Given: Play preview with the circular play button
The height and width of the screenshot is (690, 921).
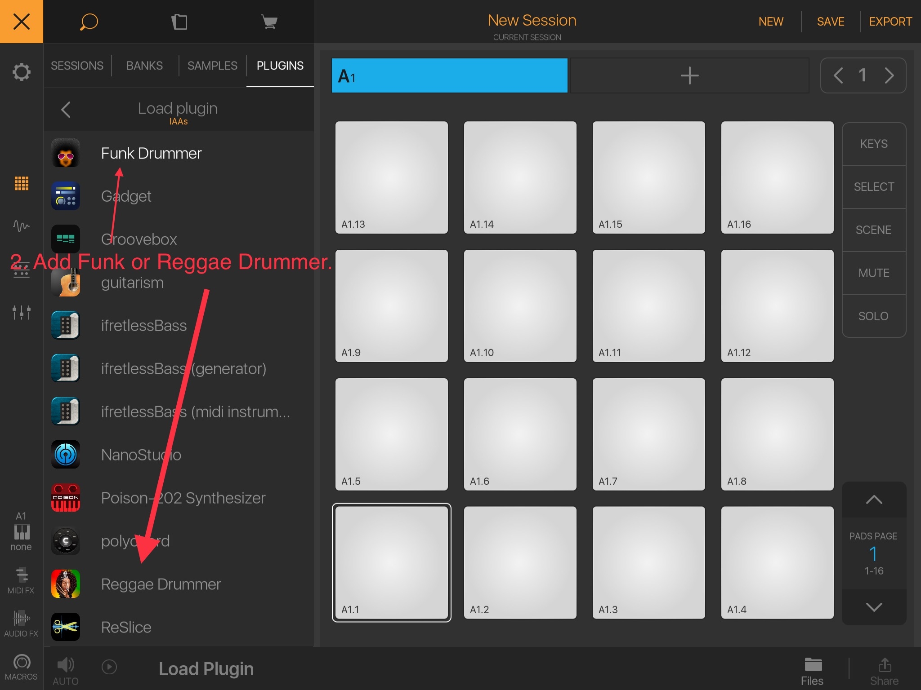Looking at the screenshot, I should [109, 667].
